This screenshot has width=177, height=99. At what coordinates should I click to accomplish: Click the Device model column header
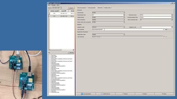tap(54, 11)
